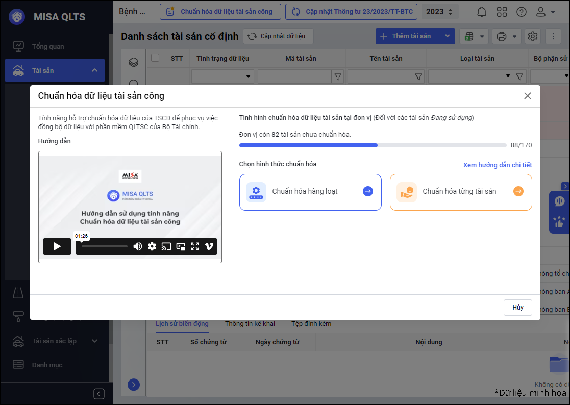Click Hủy to cancel the dialog
Screen dimensions: 570x405
(x=518, y=308)
